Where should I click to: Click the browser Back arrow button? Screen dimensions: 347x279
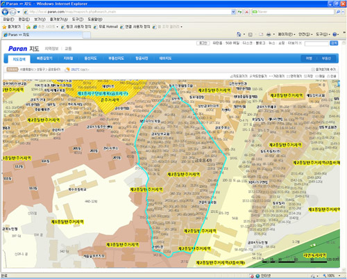click(5, 12)
